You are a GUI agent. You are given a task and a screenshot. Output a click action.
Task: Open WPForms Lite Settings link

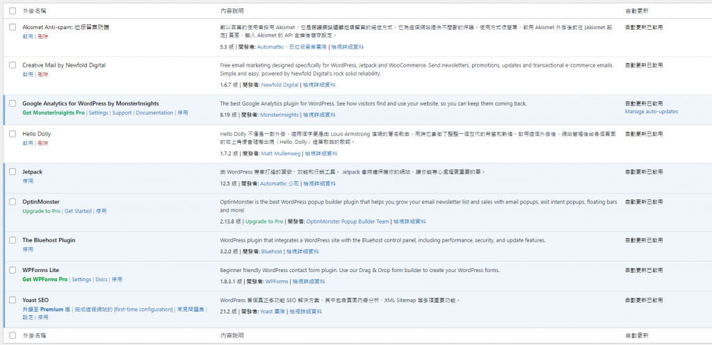82,280
